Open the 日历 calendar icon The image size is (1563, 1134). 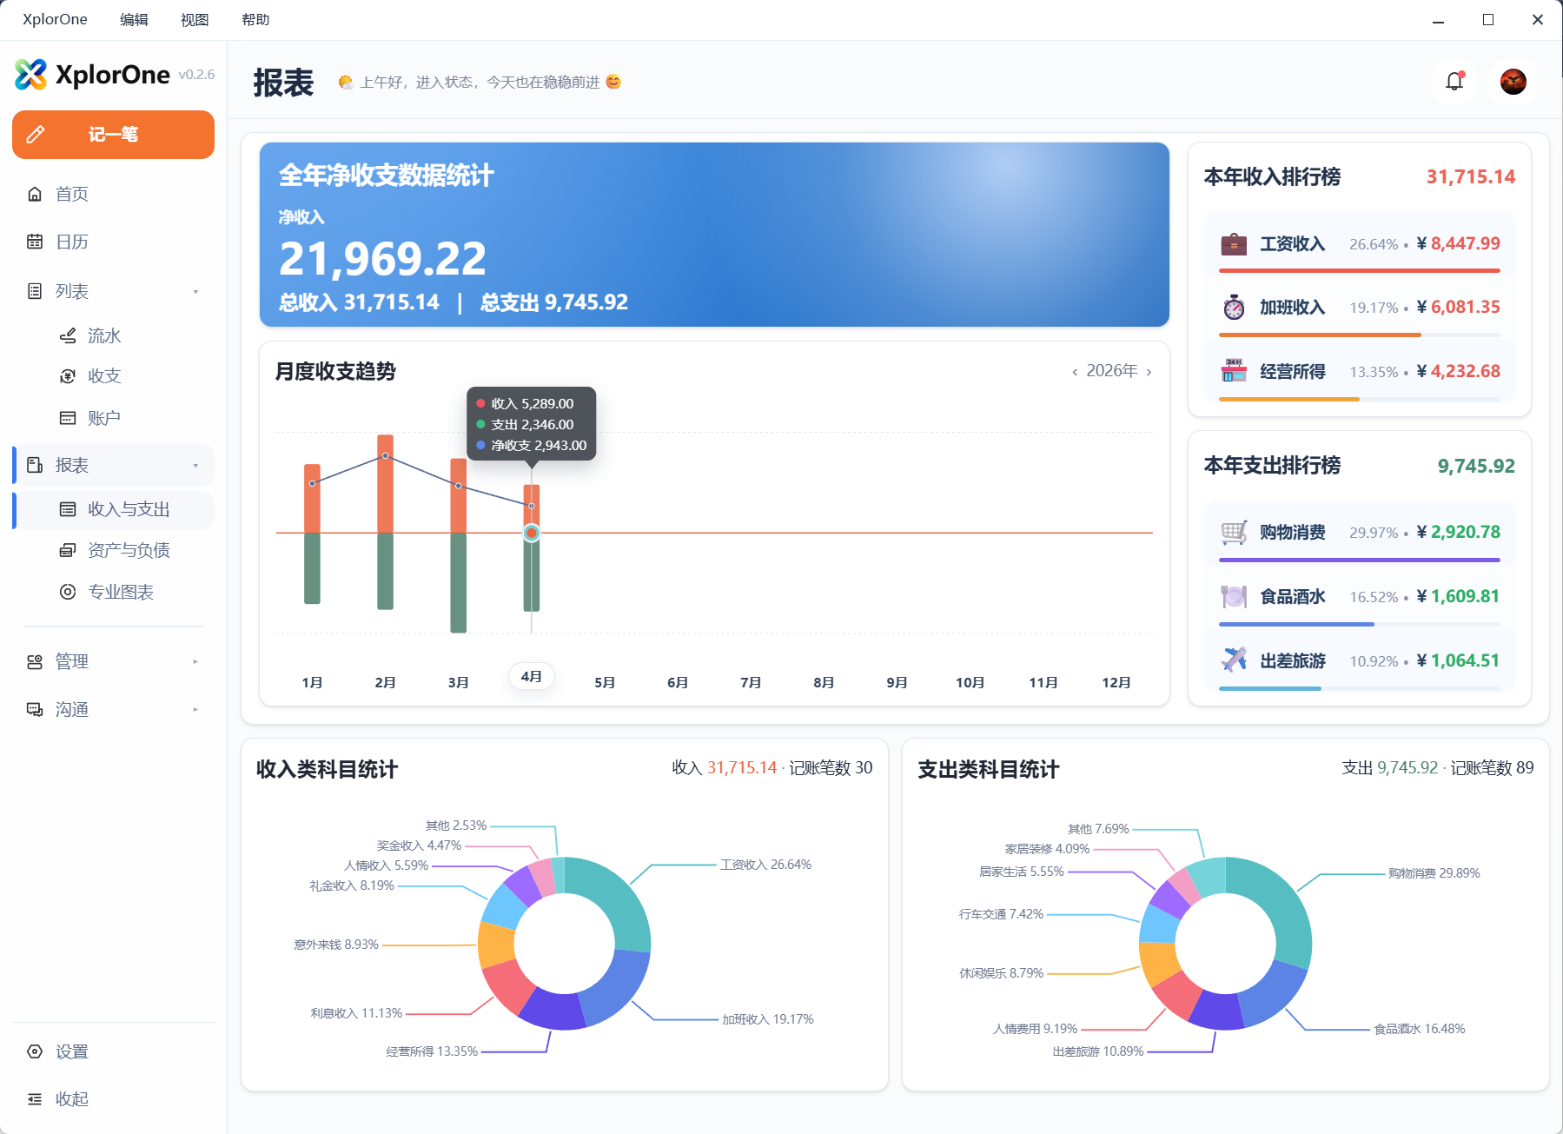pyautogui.click(x=34, y=241)
